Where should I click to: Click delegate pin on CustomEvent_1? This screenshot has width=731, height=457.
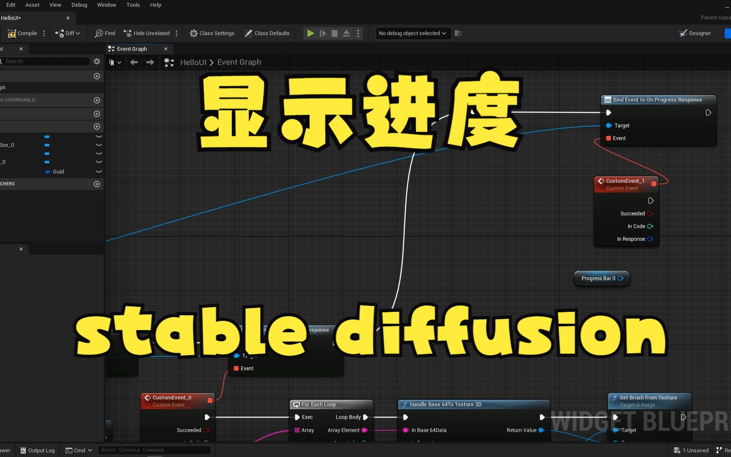(654, 184)
